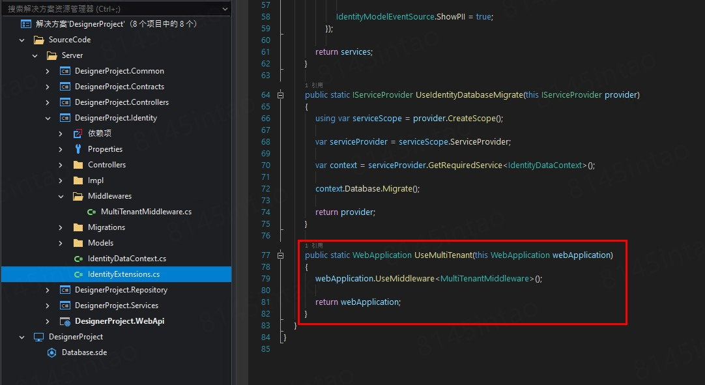The width and height of the screenshot is (705, 385).
Task: Click IdentityModelEventSource on line 58
Action: (385, 17)
